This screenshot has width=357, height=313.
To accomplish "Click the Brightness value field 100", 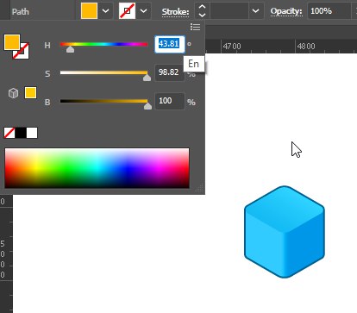I will point(170,101).
